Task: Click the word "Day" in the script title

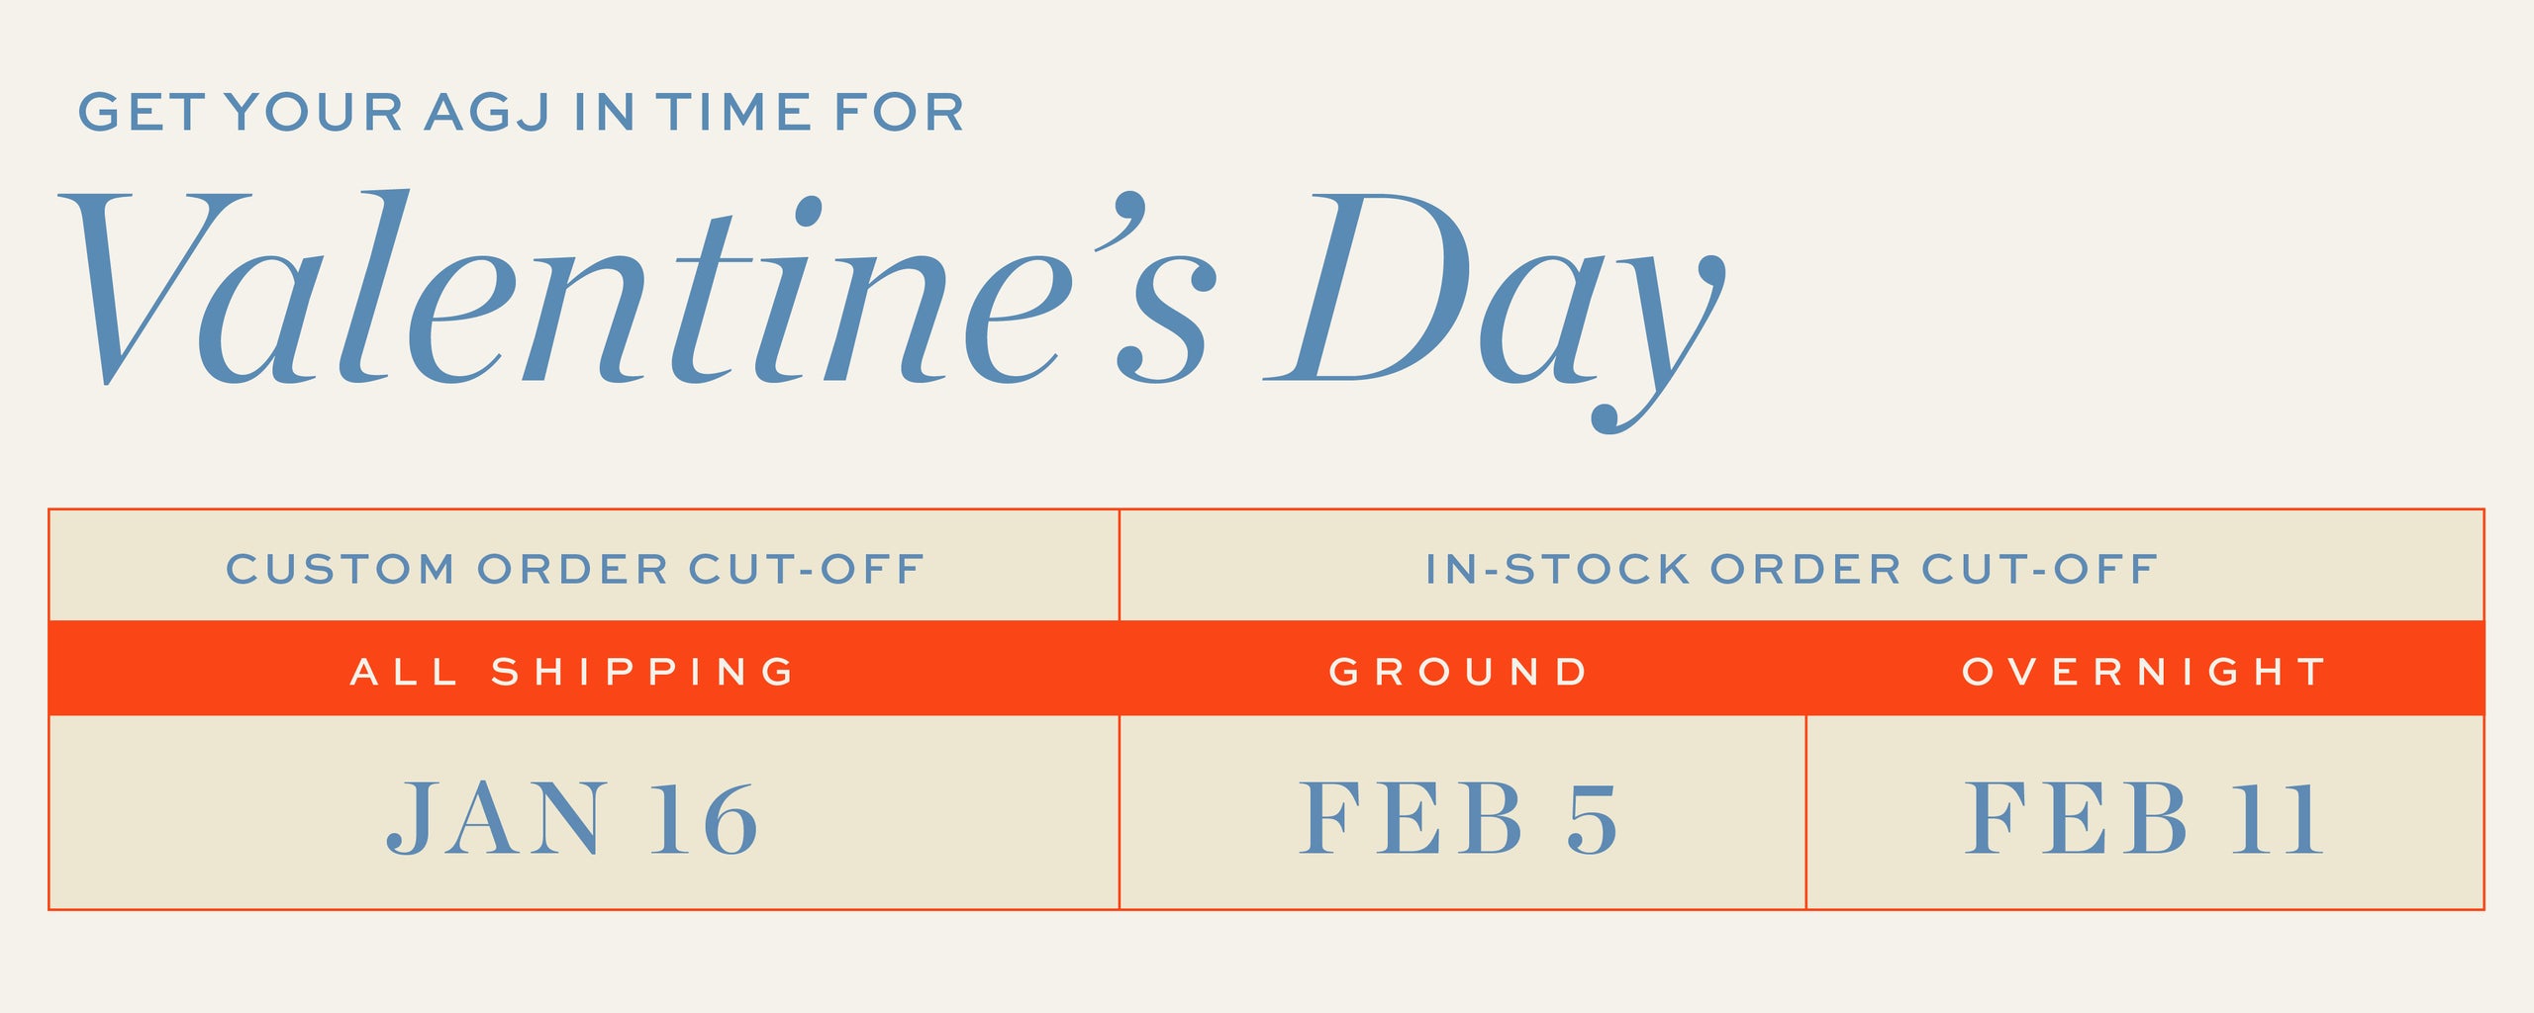Action: tap(1495, 297)
